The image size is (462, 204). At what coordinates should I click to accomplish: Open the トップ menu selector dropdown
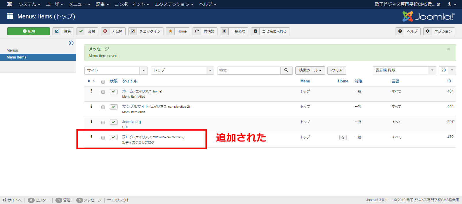point(182,70)
